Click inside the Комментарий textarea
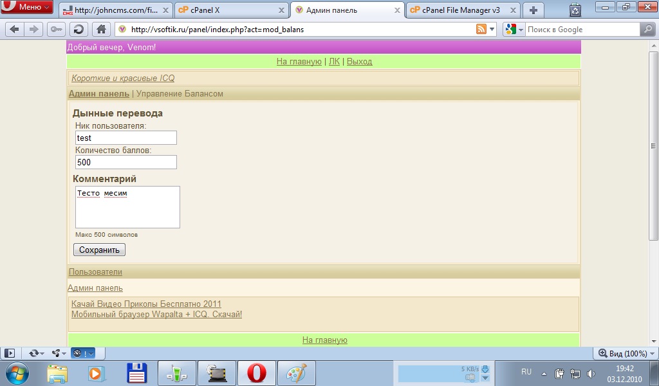The height and width of the screenshot is (386, 659). [128, 207]
